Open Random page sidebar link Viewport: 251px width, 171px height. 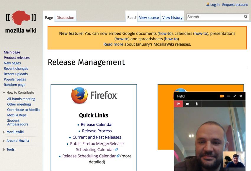(x=14, y=85)
